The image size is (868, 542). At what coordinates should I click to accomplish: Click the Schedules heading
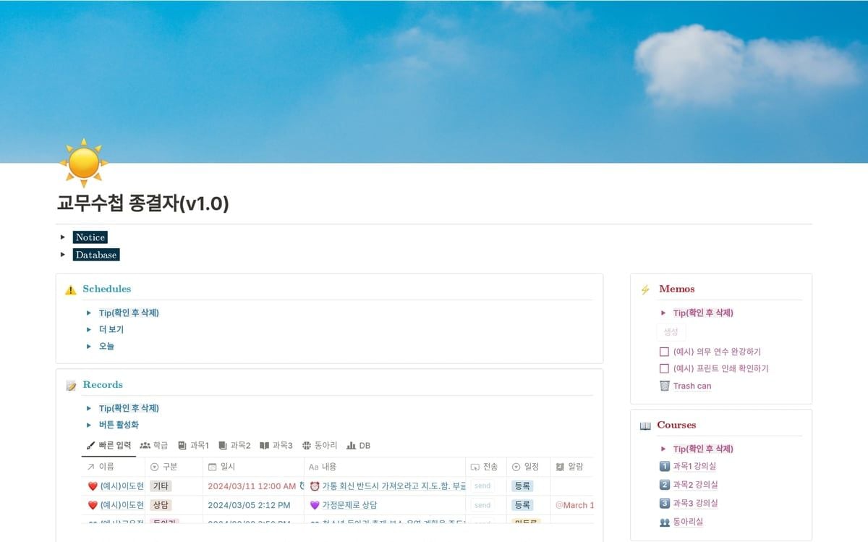[x=106, y=289]
